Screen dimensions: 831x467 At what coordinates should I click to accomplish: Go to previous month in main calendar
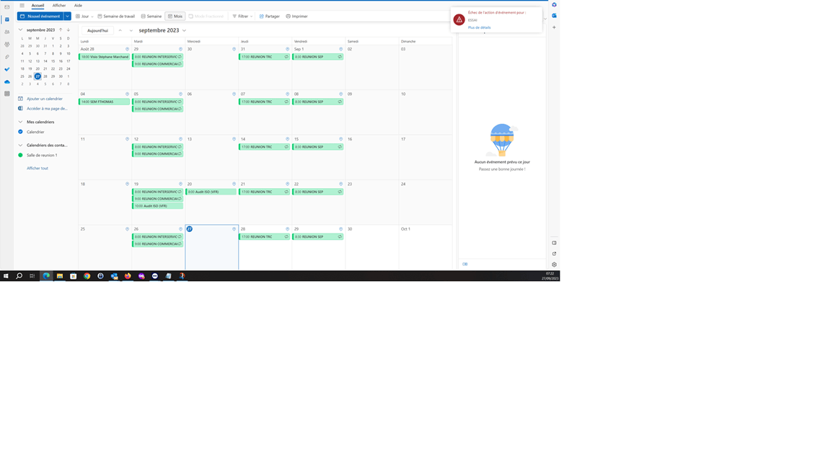pos(120,30)
